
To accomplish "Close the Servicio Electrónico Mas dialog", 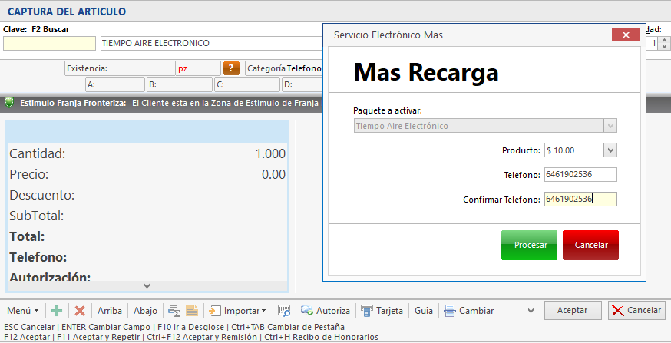I will tap(626, 35).
